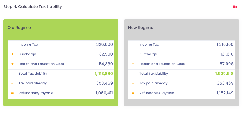
Task: Click the Step 4: Calculate Tax Liability heading
Action: coord(33,7)
